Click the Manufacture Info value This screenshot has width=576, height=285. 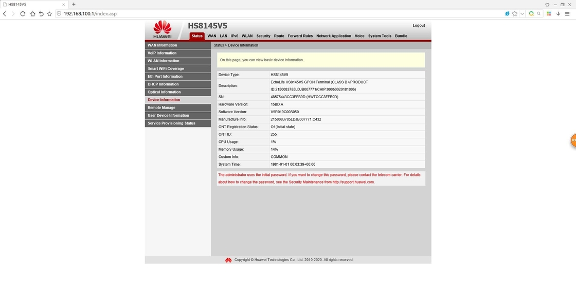[x=296, y=119]
